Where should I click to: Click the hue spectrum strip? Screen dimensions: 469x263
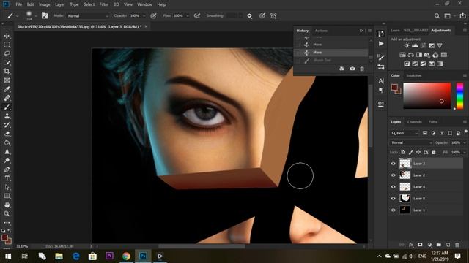459,96
